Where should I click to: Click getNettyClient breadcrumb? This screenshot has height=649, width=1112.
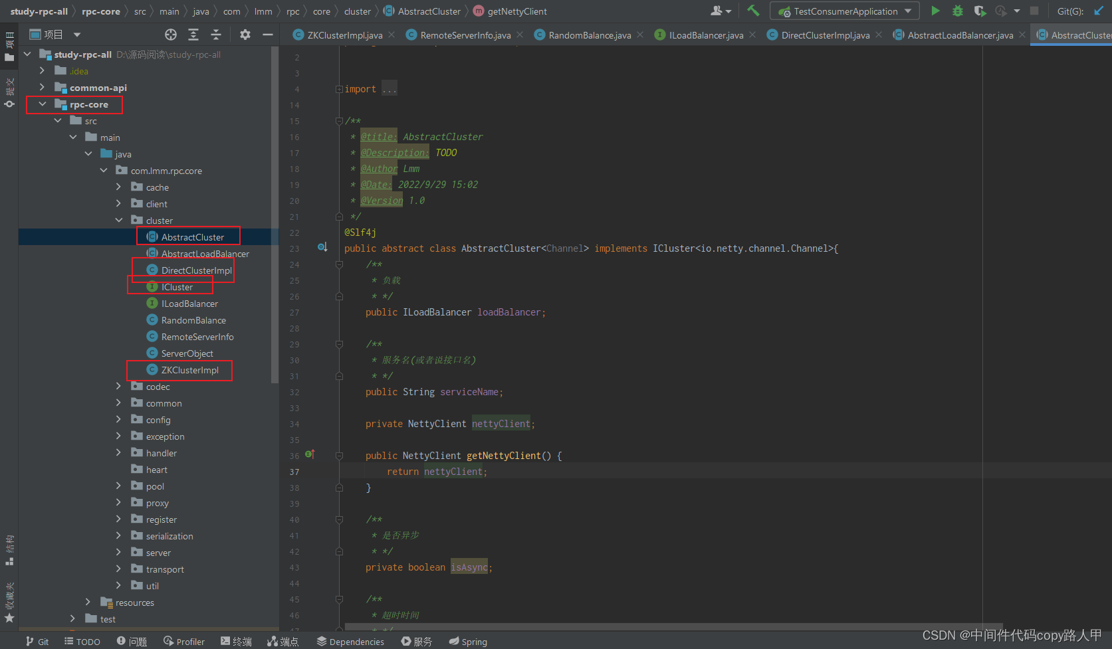click(517, 11)
